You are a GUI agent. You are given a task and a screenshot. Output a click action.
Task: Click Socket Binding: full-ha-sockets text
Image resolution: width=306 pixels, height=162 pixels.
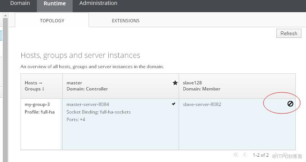pos(98,112)
